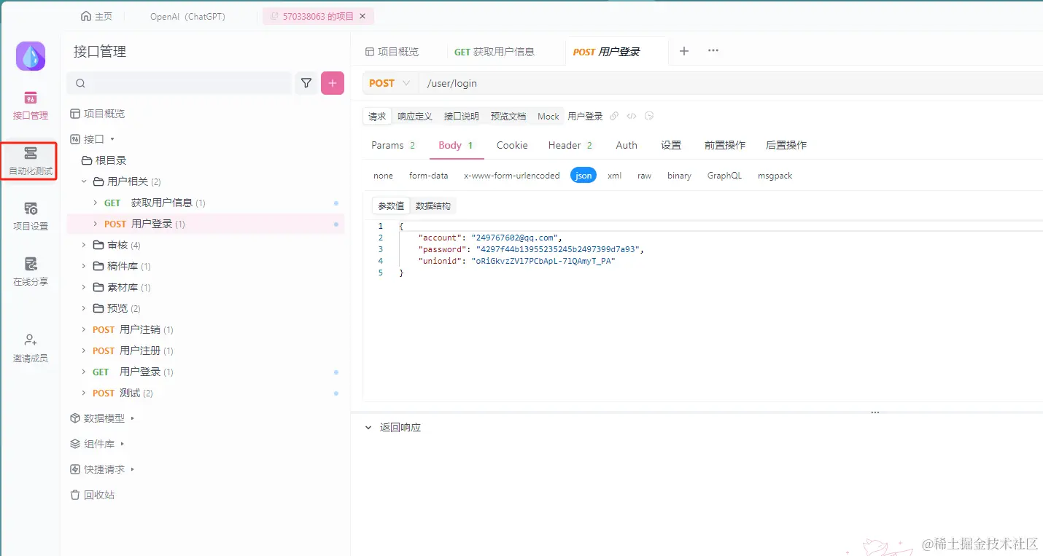Open 接口管理 in the left sidebar

click(31, 106)
